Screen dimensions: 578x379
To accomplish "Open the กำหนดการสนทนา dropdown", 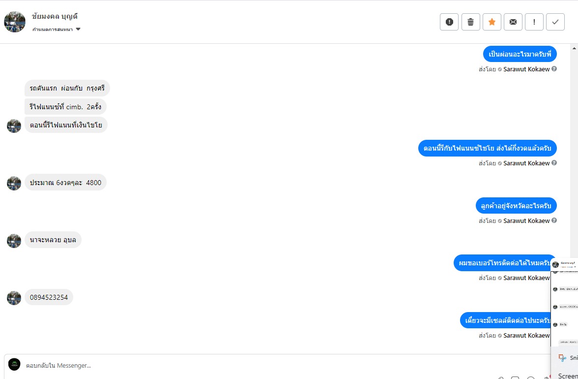I will [57, 30].
